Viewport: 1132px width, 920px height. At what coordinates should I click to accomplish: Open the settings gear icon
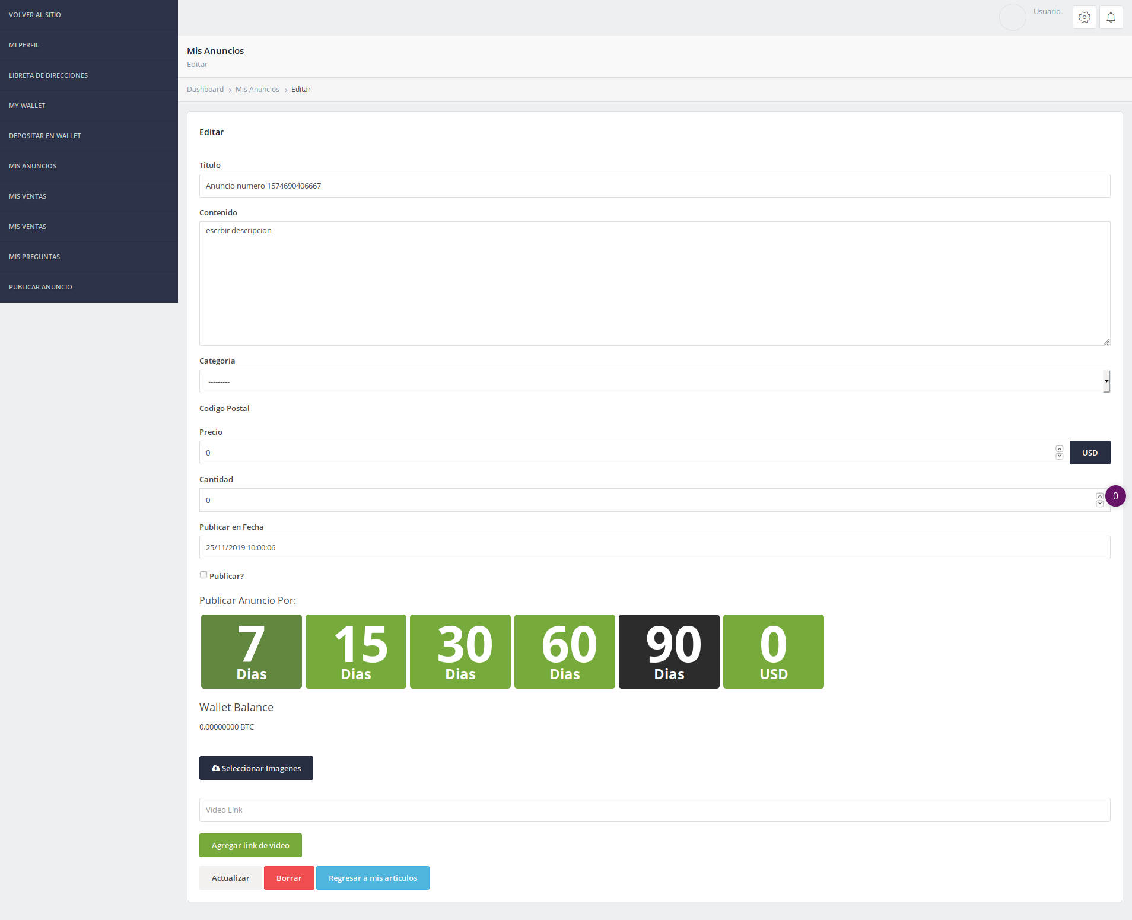(1084, 17)
